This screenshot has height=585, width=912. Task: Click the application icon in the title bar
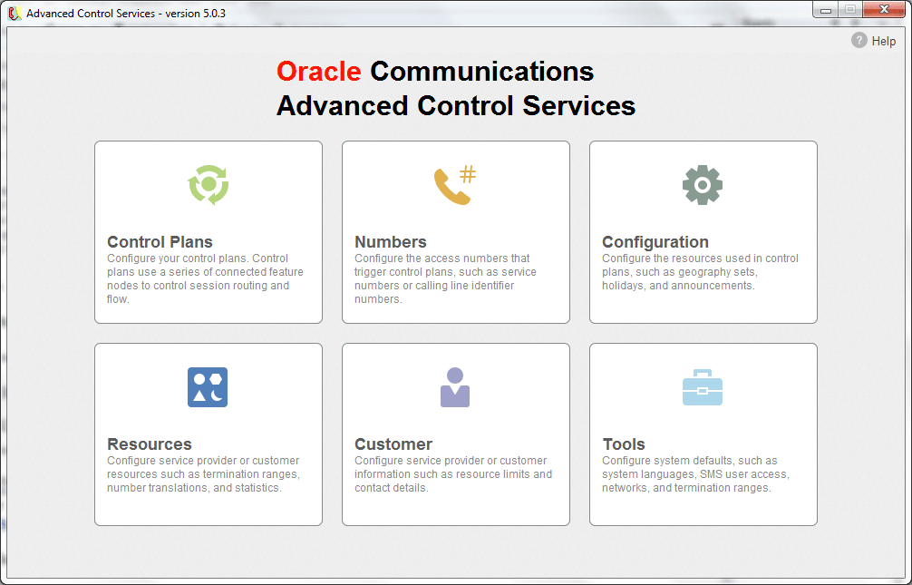[x=15, y=13]
